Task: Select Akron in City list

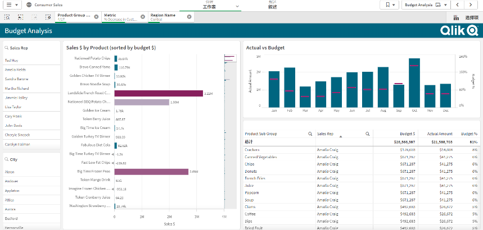Action: (31, 172)
